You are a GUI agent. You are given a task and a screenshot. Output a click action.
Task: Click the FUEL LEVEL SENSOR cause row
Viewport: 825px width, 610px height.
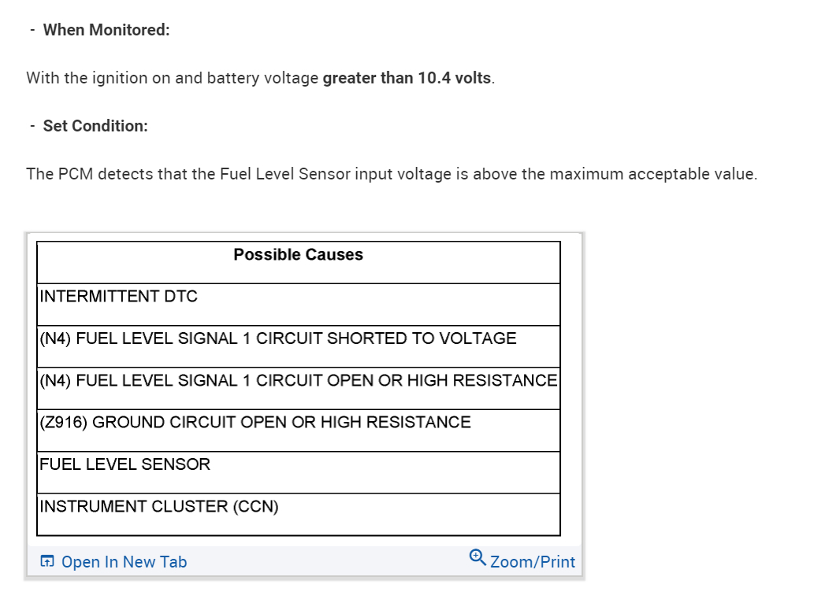click(125, 464)
